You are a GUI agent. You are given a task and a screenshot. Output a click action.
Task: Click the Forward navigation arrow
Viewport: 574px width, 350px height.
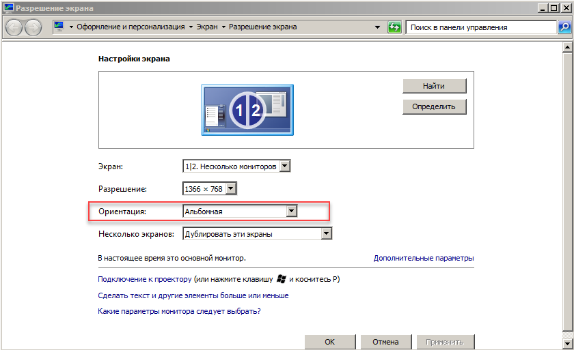click(x=33, y=27)
